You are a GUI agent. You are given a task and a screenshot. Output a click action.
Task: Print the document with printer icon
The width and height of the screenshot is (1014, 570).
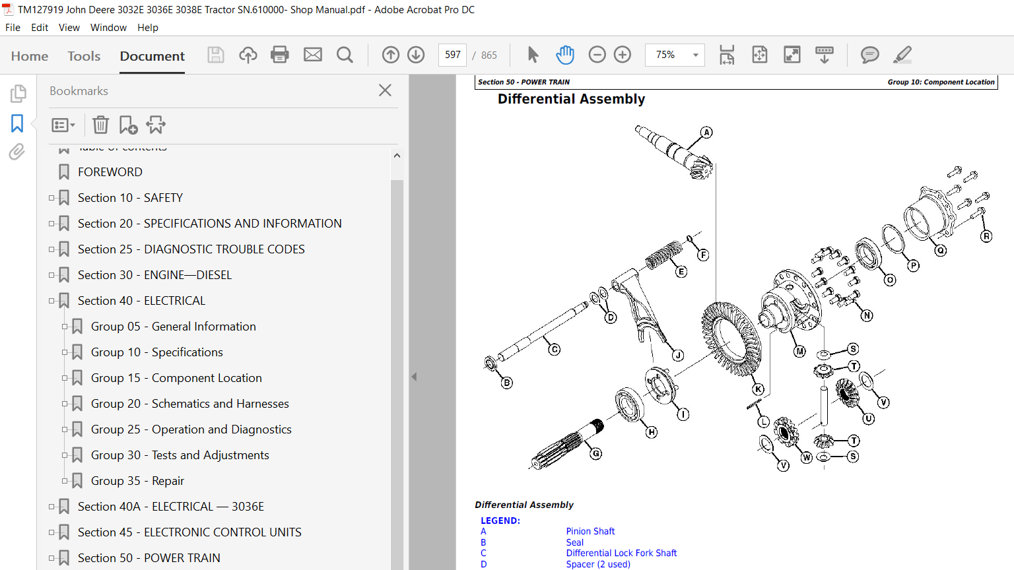[x=280, y=55]
